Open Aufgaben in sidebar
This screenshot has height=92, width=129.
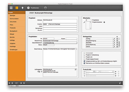(x=17, y=43)
